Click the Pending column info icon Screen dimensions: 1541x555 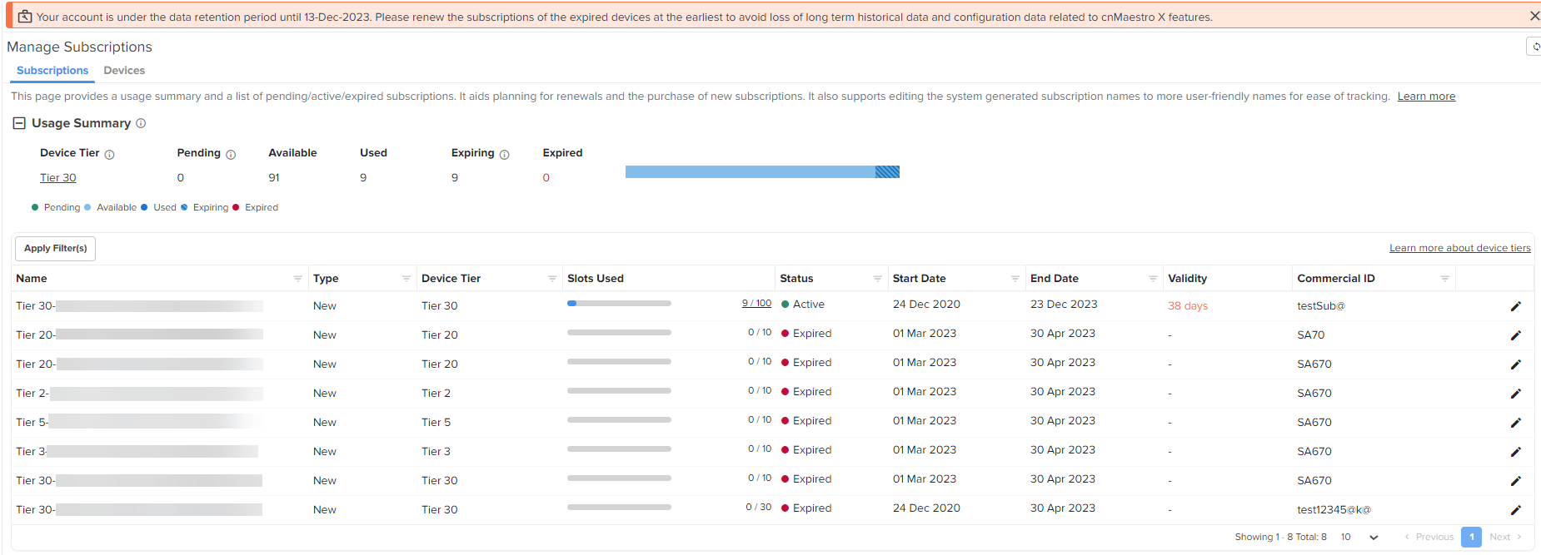[x=231, y=154]
